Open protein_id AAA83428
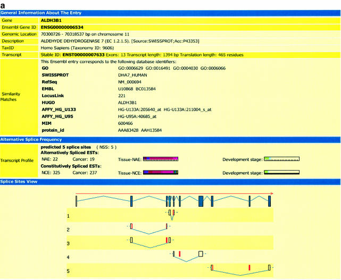This screenshot has width=341, height=280. tap(128, 130)
